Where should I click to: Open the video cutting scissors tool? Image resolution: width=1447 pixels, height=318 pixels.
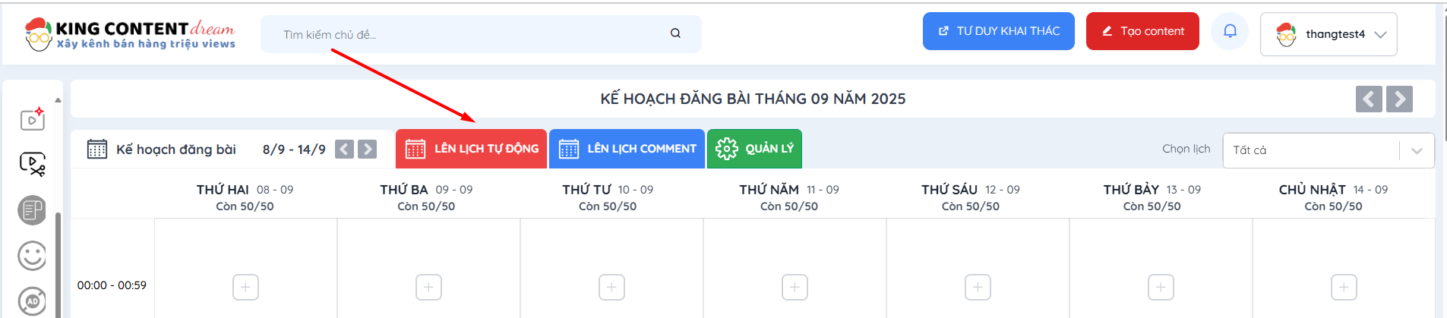[33, 164]
